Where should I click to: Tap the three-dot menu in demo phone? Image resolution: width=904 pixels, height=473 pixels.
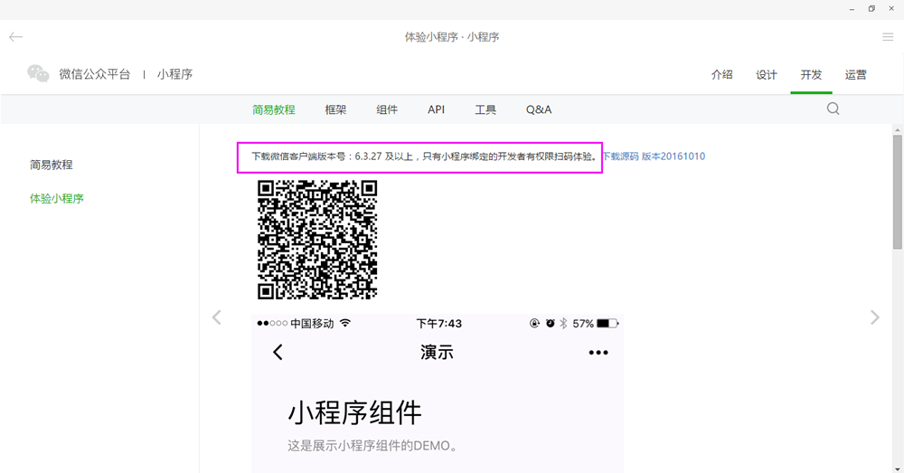(x=598, y=353)
